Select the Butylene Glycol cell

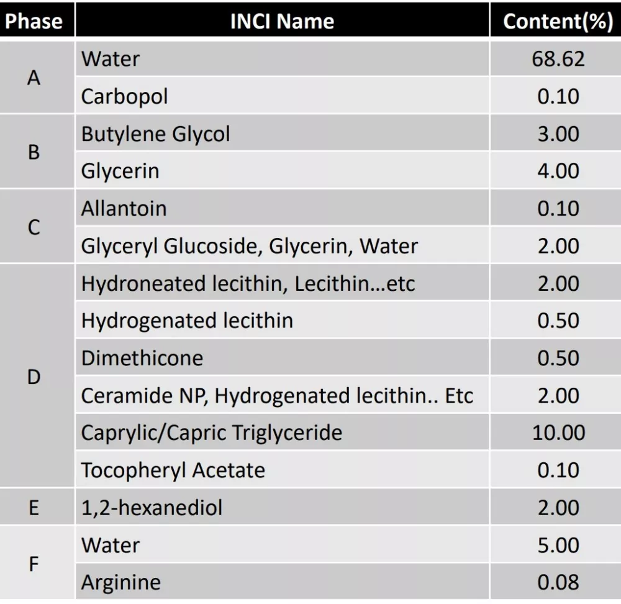[156, 134]
